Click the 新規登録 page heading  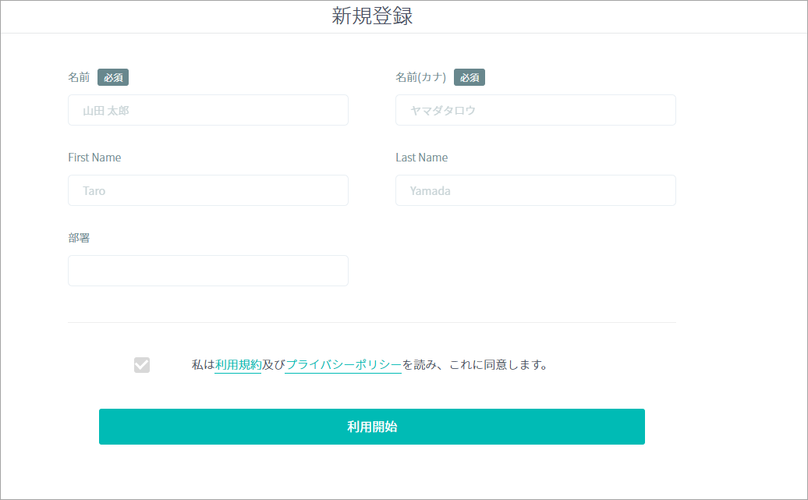pos(372,16)
